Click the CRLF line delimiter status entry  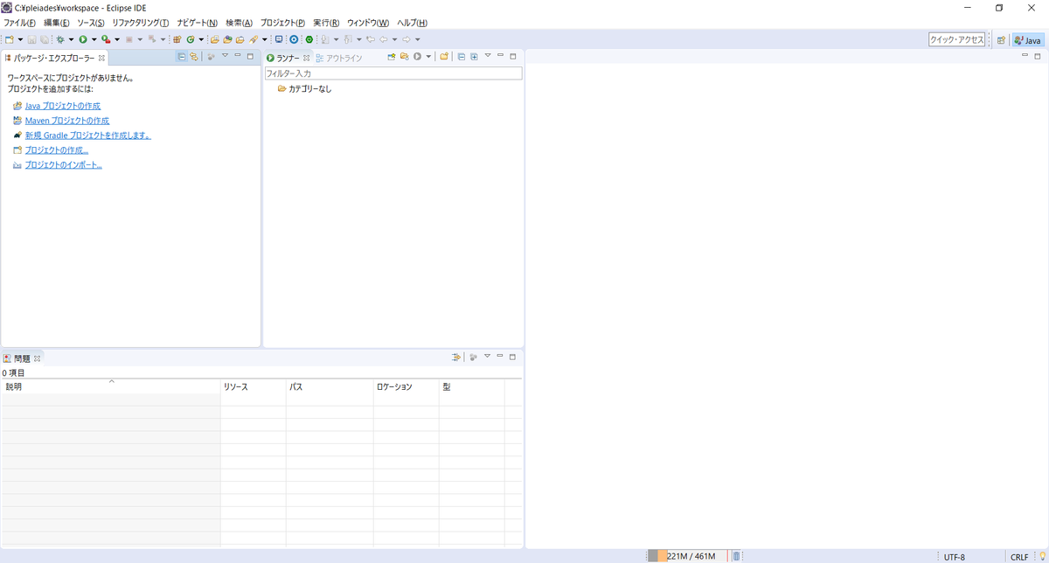tap(1019, 557)
